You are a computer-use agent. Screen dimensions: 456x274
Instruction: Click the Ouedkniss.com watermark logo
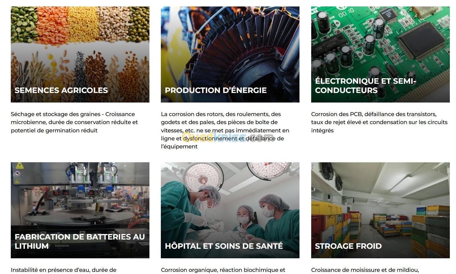[228, 137]
